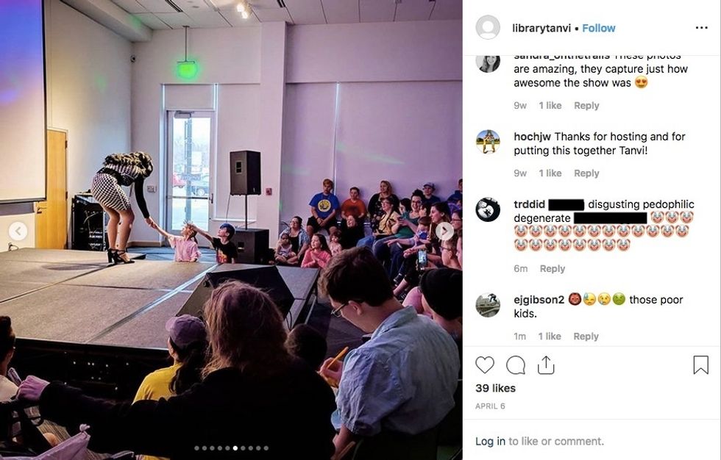Go to the previous photo arrow
This screenshot has height=460, width=721.
point(18,231)
